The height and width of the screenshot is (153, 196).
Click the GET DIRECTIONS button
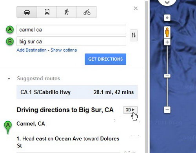point(105,59)
